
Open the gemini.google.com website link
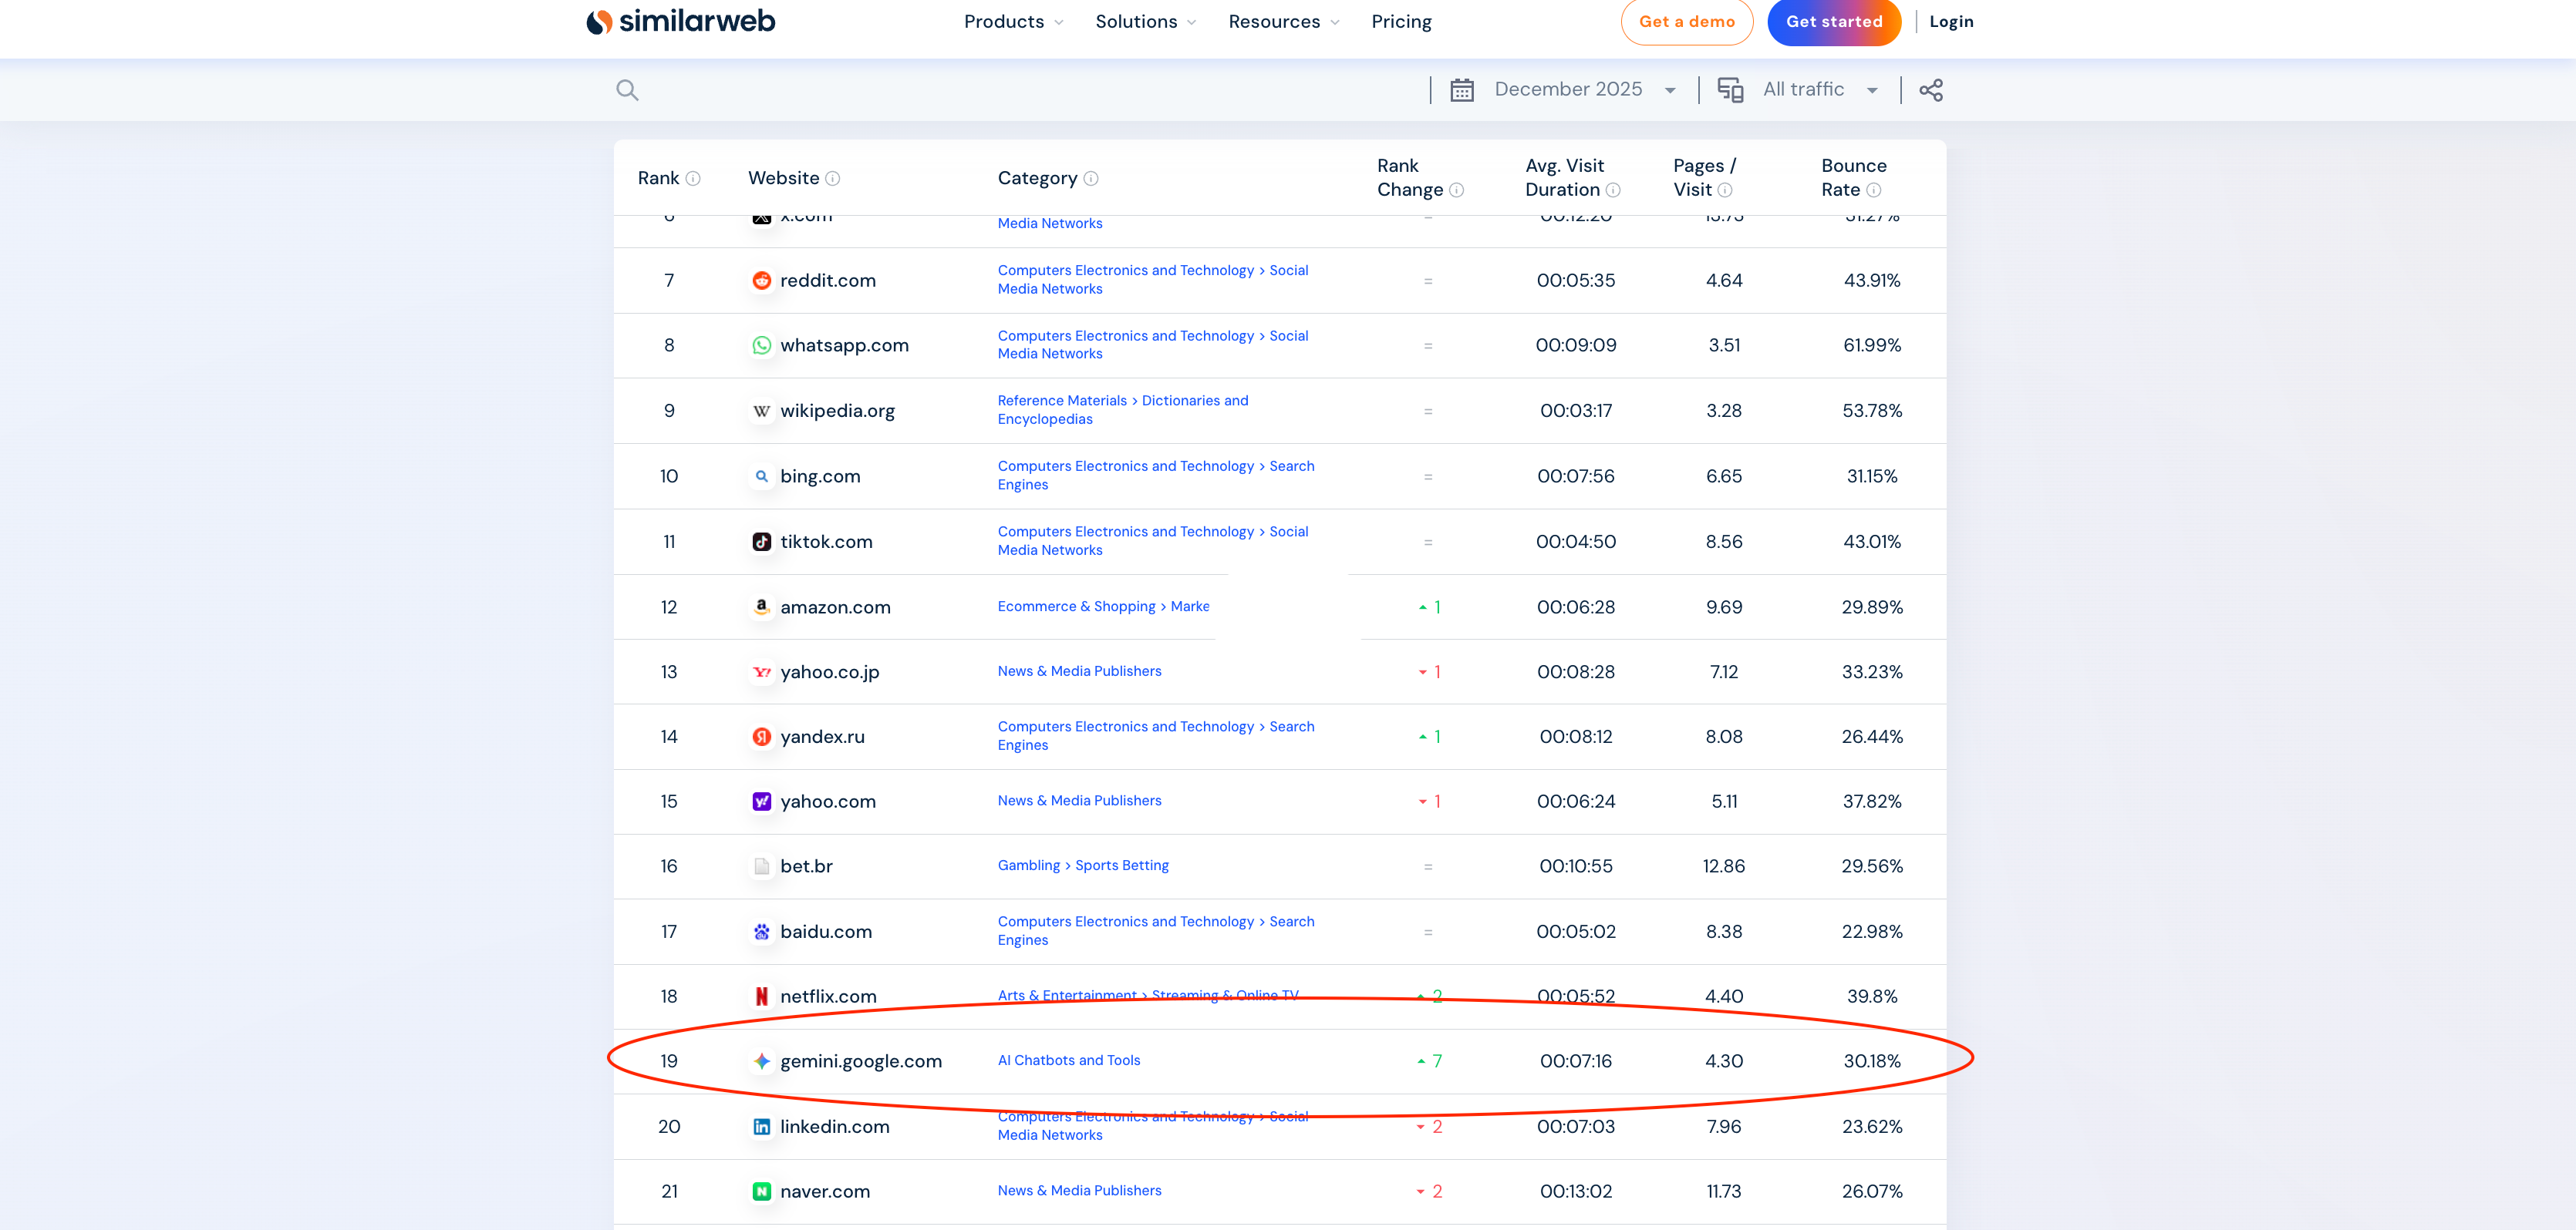tap(861, 1062)
